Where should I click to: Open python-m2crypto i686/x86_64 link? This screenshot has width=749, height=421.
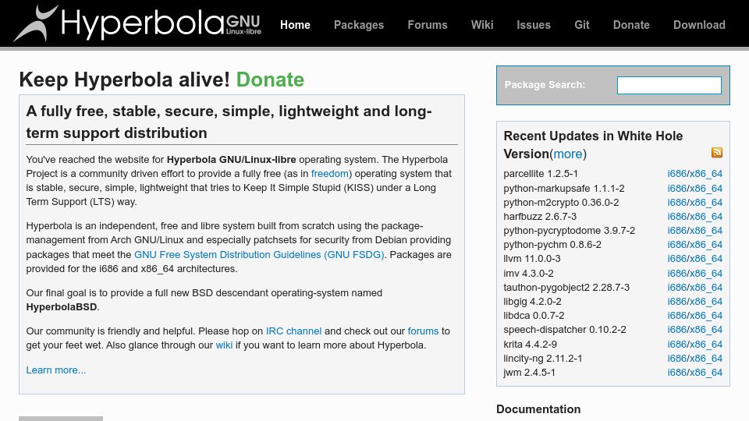tap(695, 202)
